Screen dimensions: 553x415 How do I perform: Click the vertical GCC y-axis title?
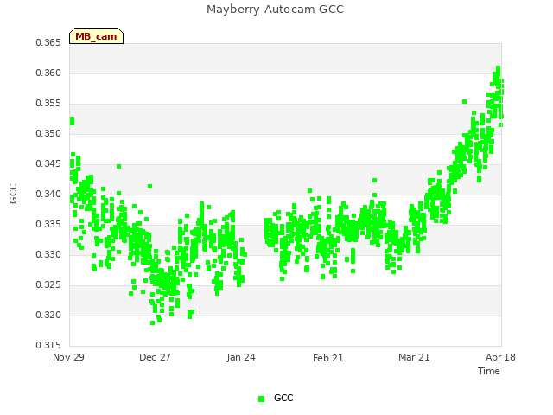click(13, 194)
